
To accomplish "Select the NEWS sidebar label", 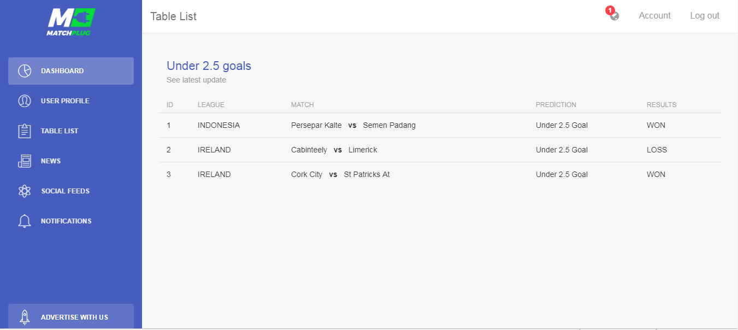I will (x=51, y=161).
